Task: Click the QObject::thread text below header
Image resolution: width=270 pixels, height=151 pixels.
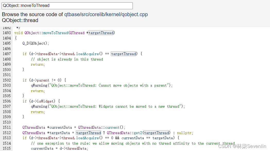Action: click(x=20, y=20)
